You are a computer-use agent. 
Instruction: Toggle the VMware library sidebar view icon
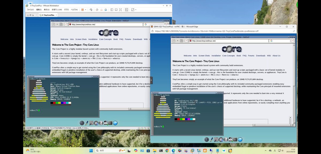(112, 10)
